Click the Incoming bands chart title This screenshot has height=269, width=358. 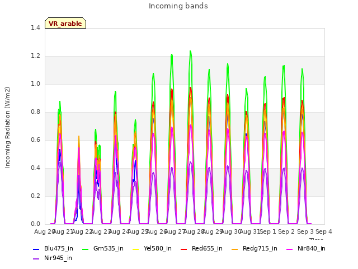(x=178, y=6)
